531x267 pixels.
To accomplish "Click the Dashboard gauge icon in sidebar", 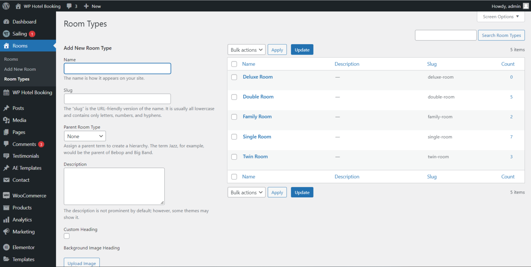I will 6,22.
